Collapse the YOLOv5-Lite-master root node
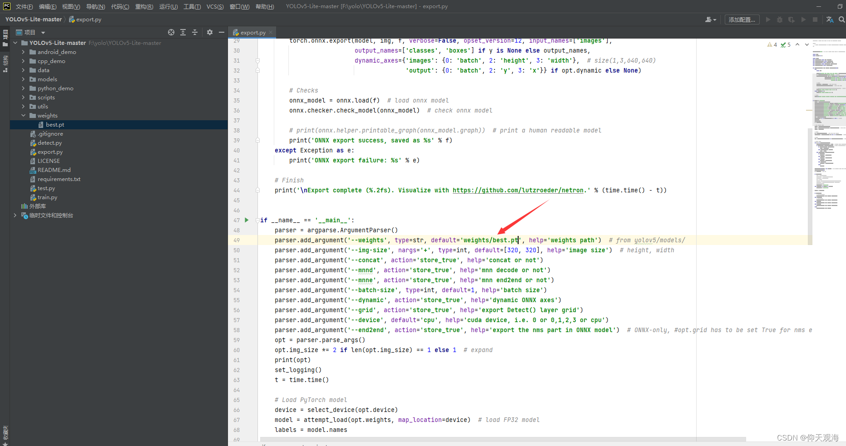Viewport: 846px width, 446px height. pos(15,43)
